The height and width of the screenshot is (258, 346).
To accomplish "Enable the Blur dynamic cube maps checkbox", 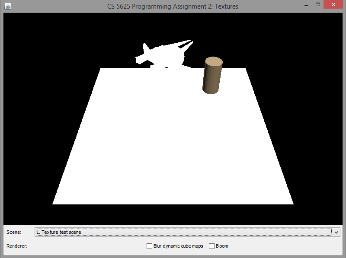I will click(x=150, y=246).
